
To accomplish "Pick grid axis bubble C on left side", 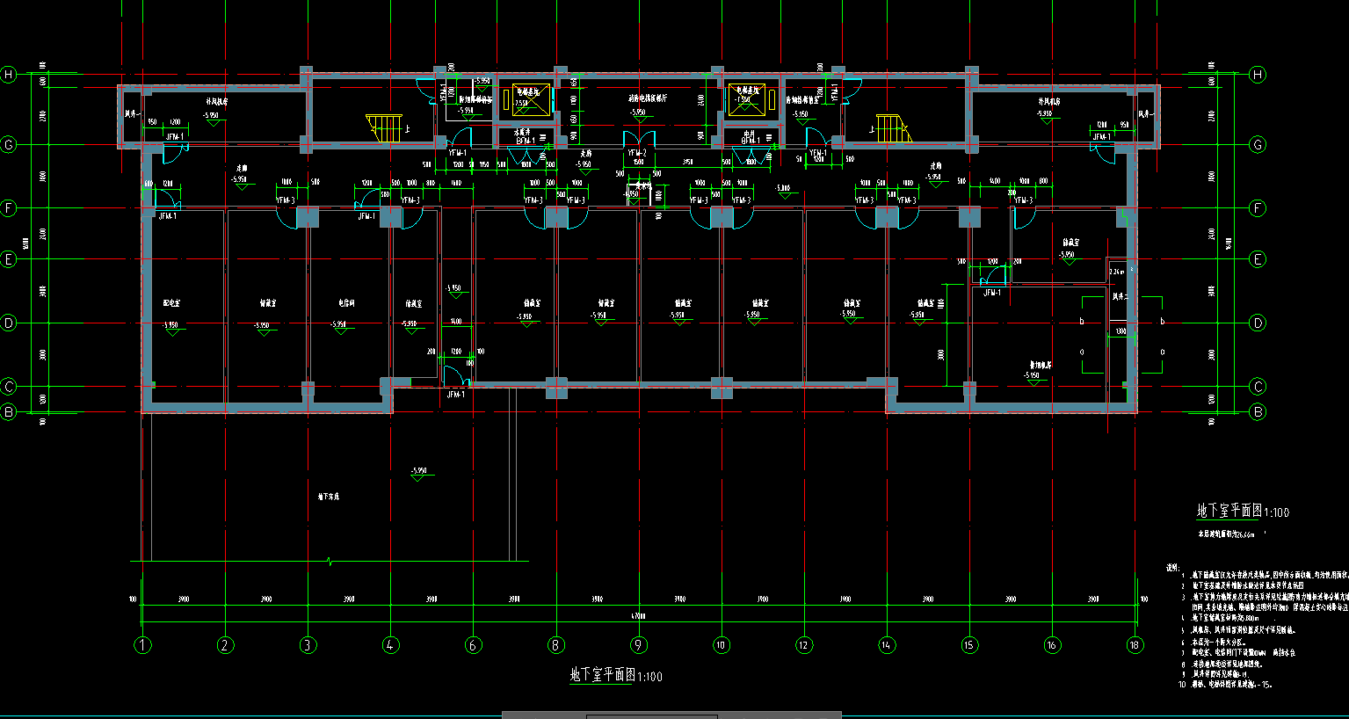I will click(9, 387).
